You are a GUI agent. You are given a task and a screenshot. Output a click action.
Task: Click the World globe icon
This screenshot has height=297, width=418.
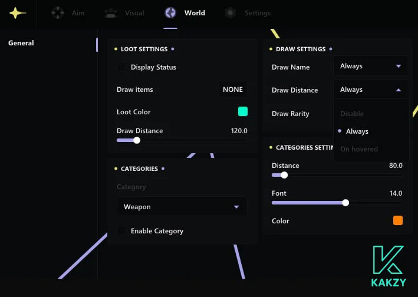170,13
